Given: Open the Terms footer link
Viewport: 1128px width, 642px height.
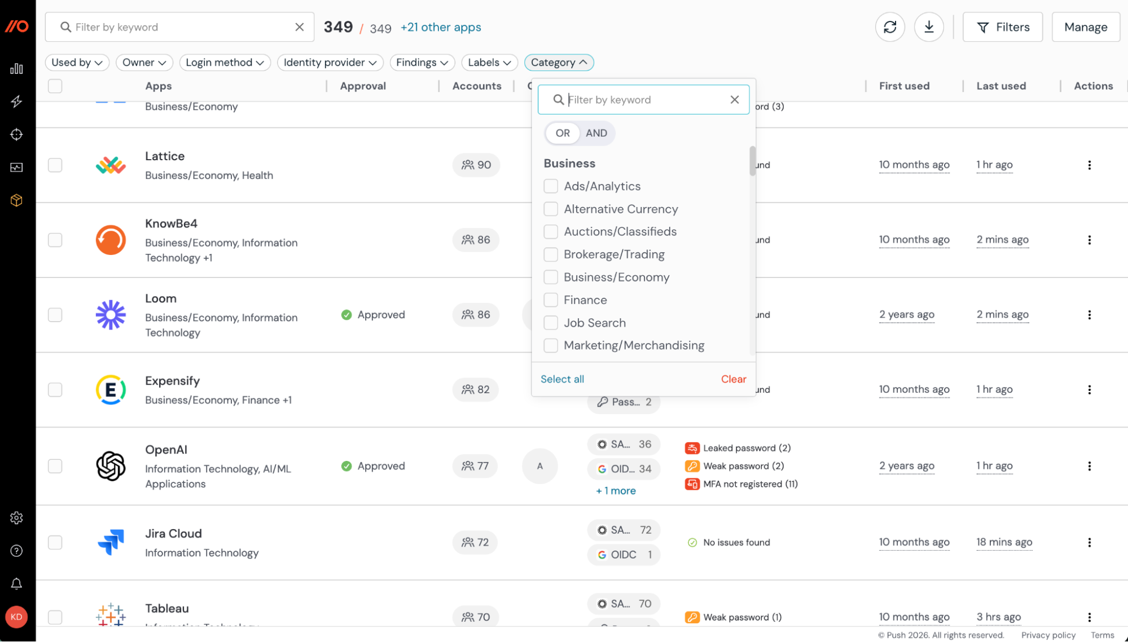Looking at the screenshot, I should click(x=1102, y=635).
